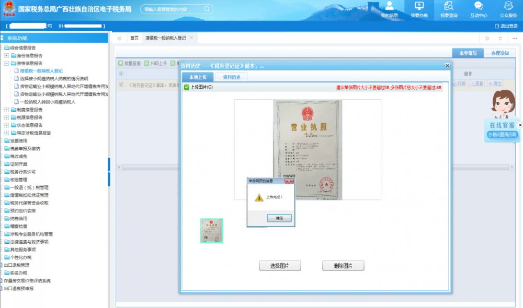Image resolution: width=523 pixels, height=308 pixels.
Task: Toggle the table header select-all checkbox
Action: pos(121,74)
